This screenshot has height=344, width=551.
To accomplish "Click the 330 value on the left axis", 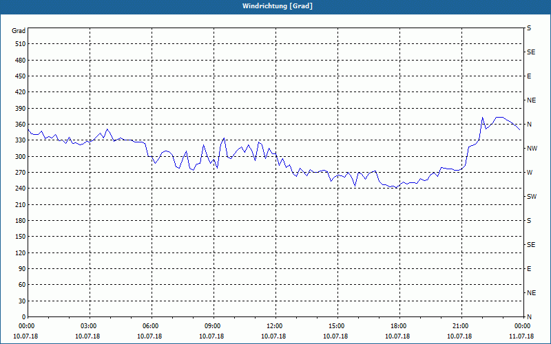I will pos(21,140).
